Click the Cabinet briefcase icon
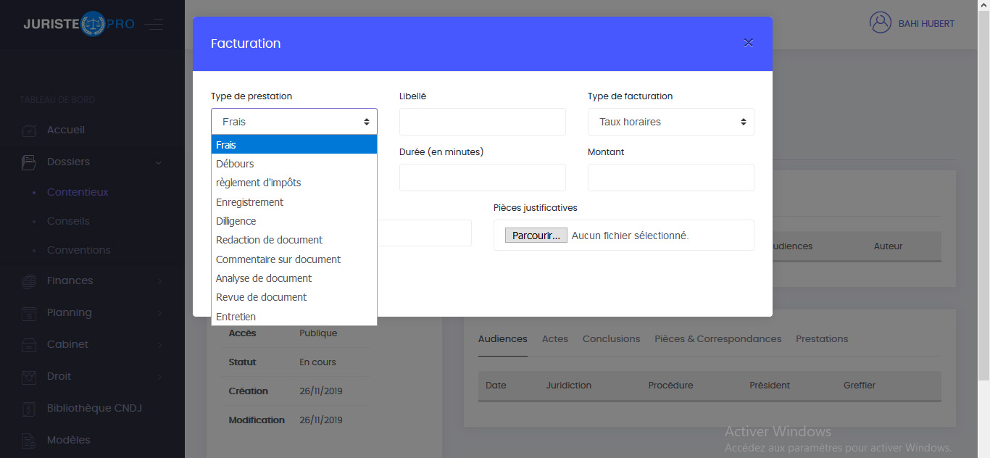The width and height of the screenshot is (990, 458). coord(29,345)
